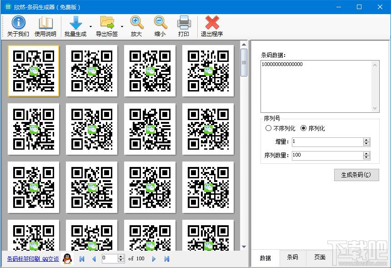Viewport: 391px width, 268px height.
Task: Open the 关于我们 about info icon
Action: (18, 22)
